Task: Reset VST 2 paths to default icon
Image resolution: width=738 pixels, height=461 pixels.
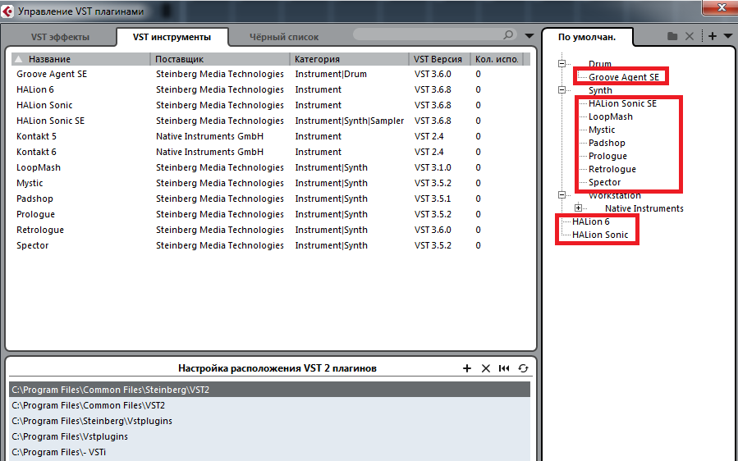Action: click(504, 368)
